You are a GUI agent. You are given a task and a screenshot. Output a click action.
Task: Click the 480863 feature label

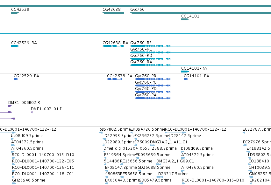pos(112,174)
